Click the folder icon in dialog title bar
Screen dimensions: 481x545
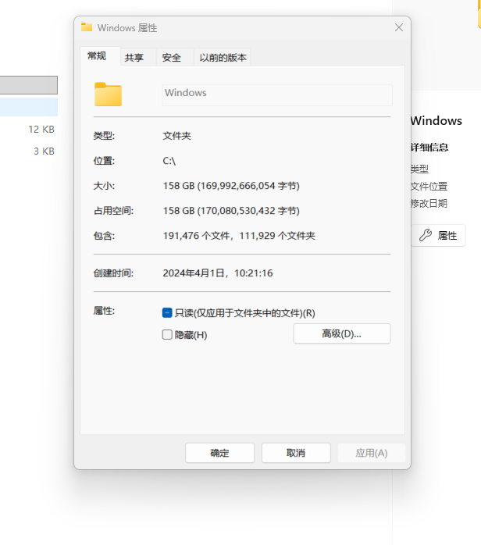click(87, 27)
